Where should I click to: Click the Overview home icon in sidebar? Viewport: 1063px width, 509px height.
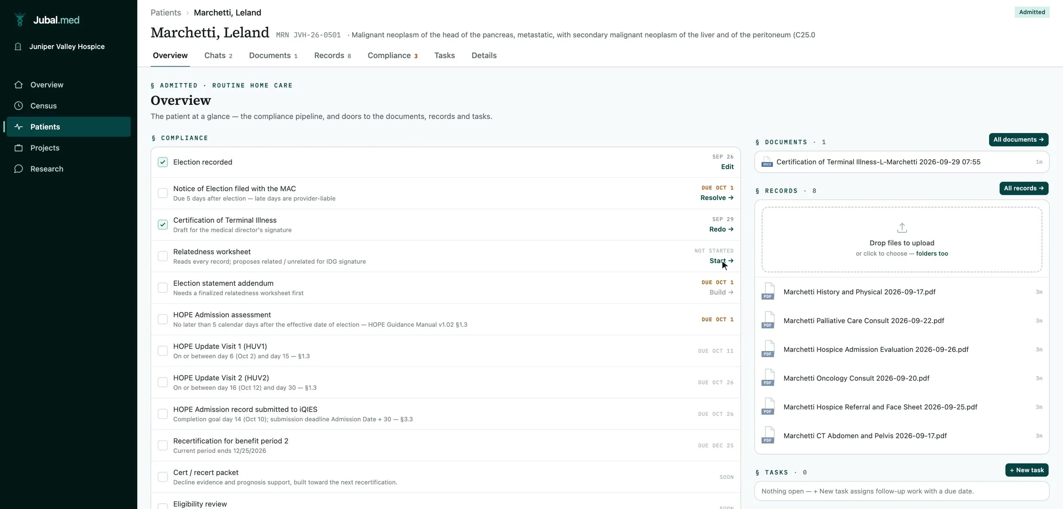point(19,85)
